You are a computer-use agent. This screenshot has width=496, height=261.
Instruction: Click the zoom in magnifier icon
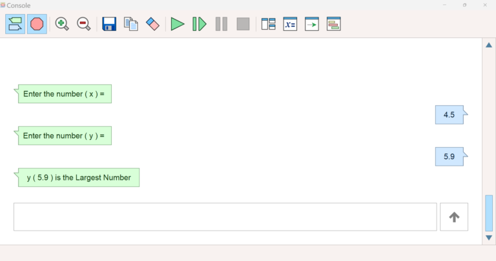62,24
